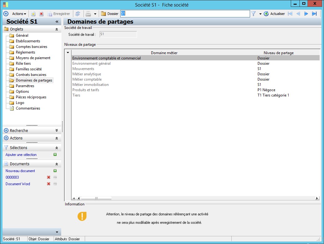Open the Règlements tab
This screenshot has height=244, width=324.
[x=25, y=52]
